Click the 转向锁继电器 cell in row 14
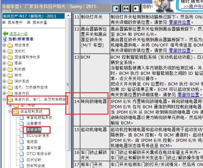The width and height of the screenshot is (203, 168). [x=95, y=112]
